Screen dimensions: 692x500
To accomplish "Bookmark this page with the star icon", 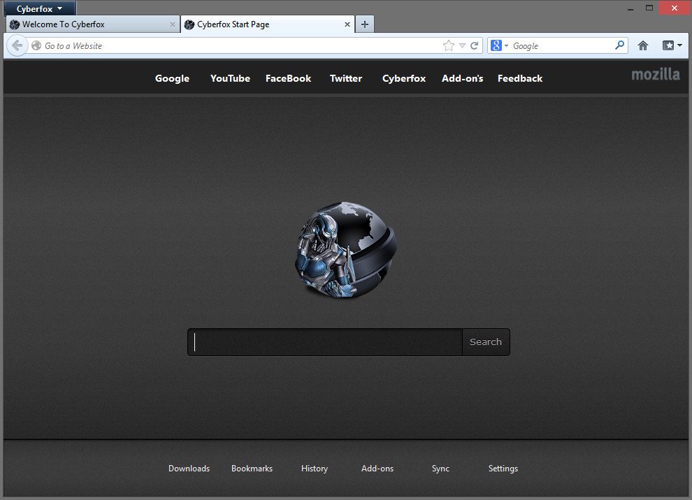I will (448, 46).
